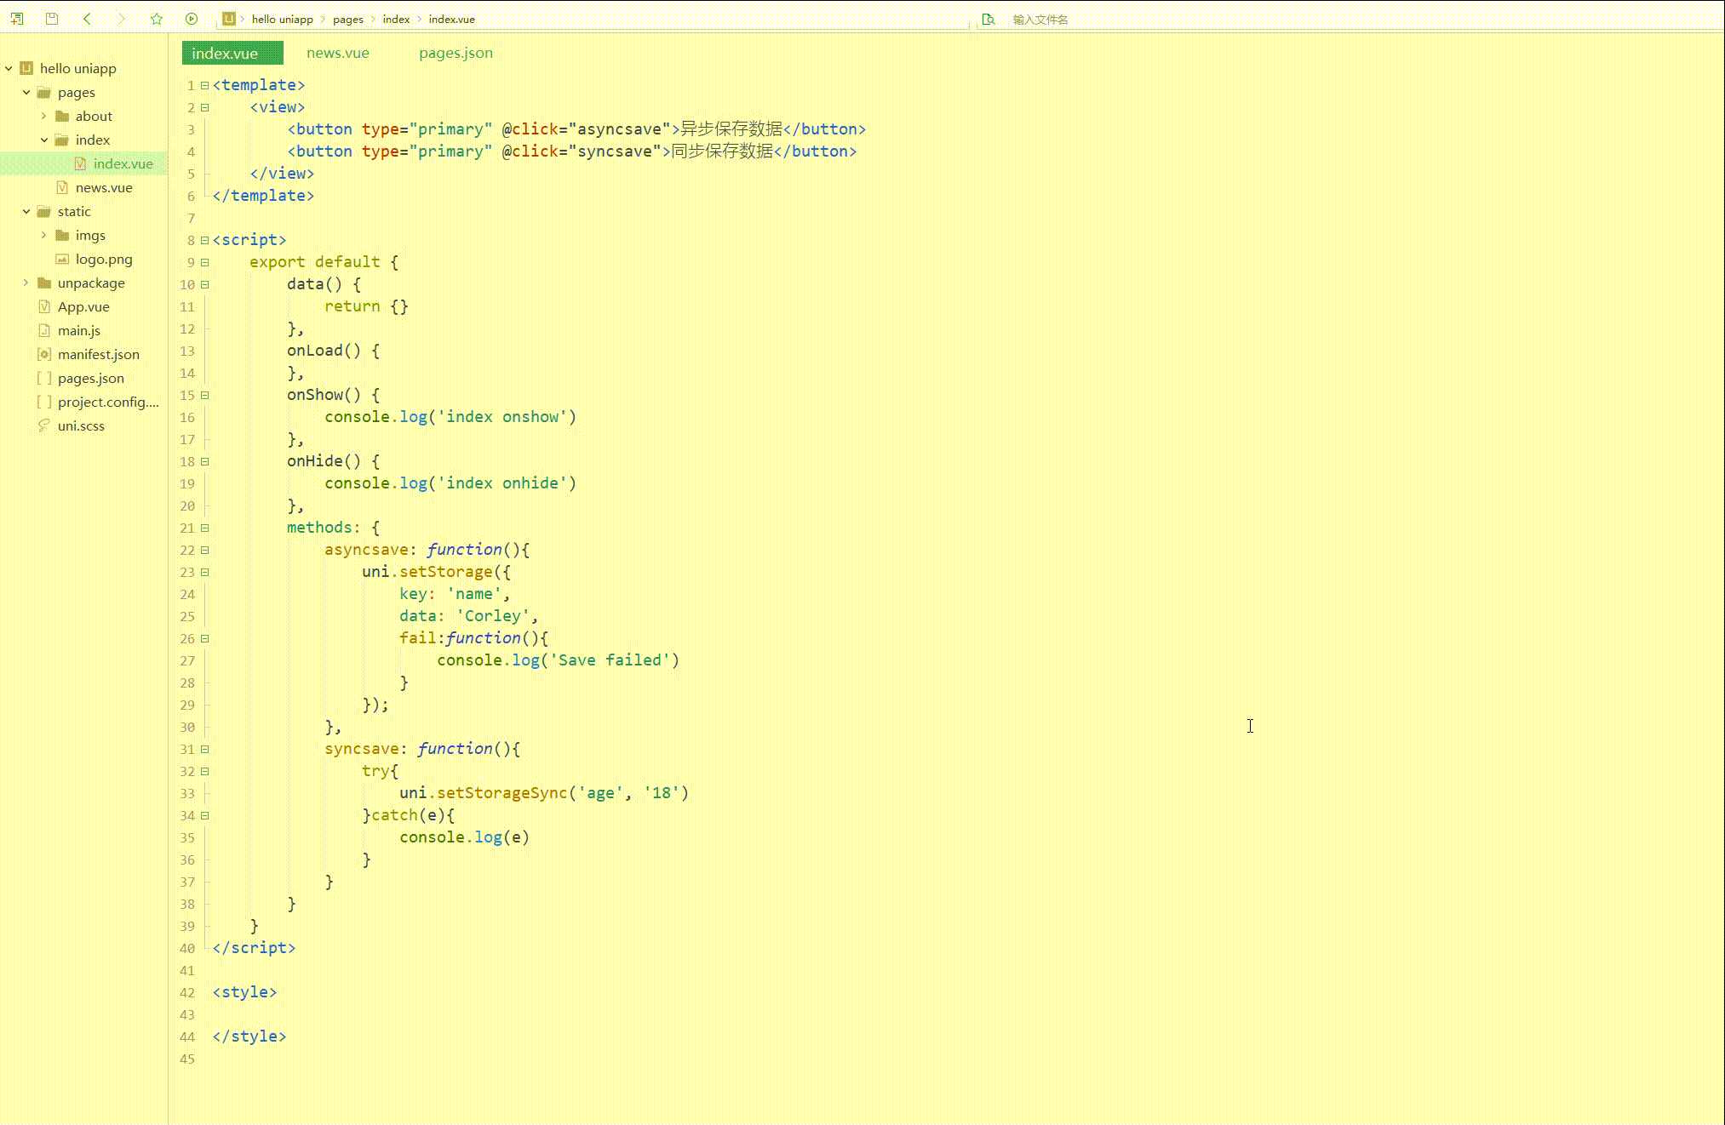
Task: Fold the syncsave function at line 31
Action: (204, 749)
